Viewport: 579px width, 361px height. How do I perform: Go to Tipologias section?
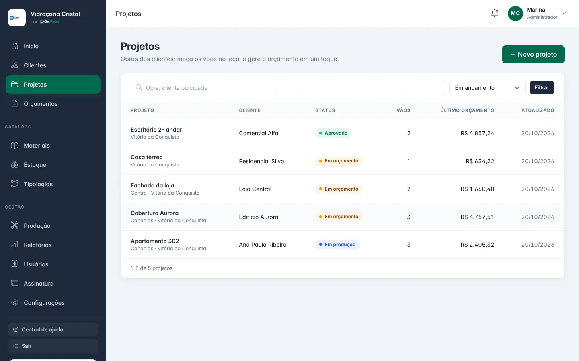[53, 184]
